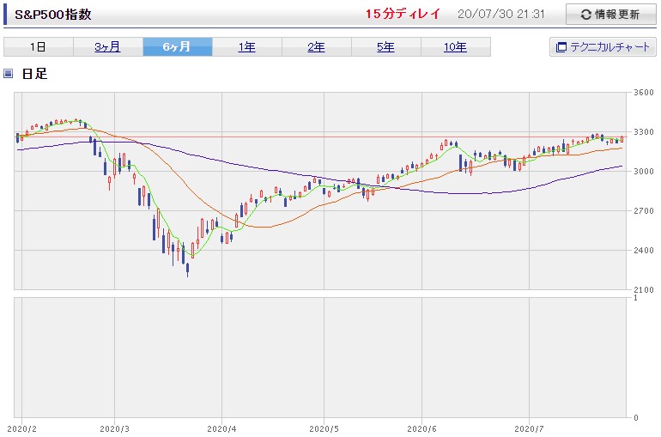Show the 5年 chart range
The height and width of the screenshot is (437, 661).
pos(386,46)
